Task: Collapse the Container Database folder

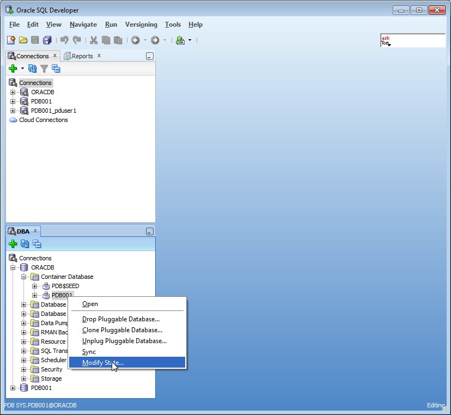Action: pos(23,277)
